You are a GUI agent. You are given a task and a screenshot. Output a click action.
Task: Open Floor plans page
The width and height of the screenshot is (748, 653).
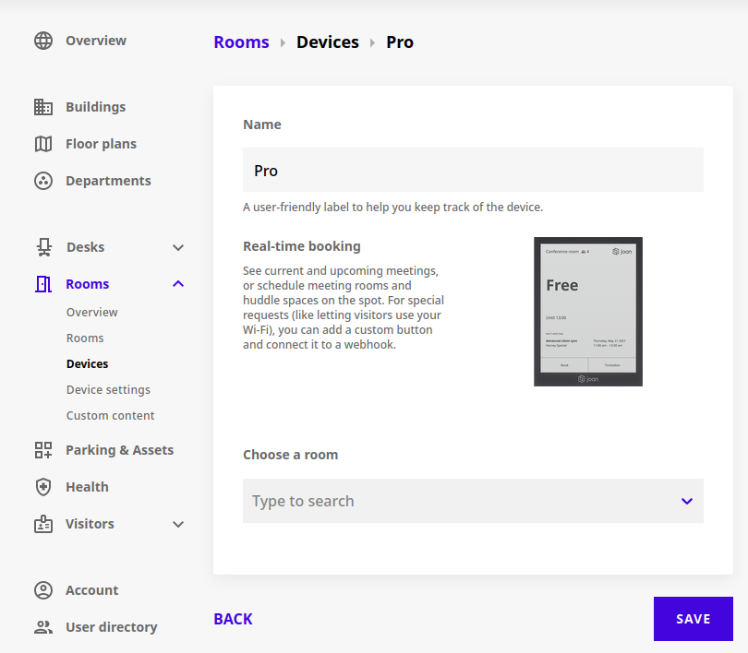click(102, 144)
